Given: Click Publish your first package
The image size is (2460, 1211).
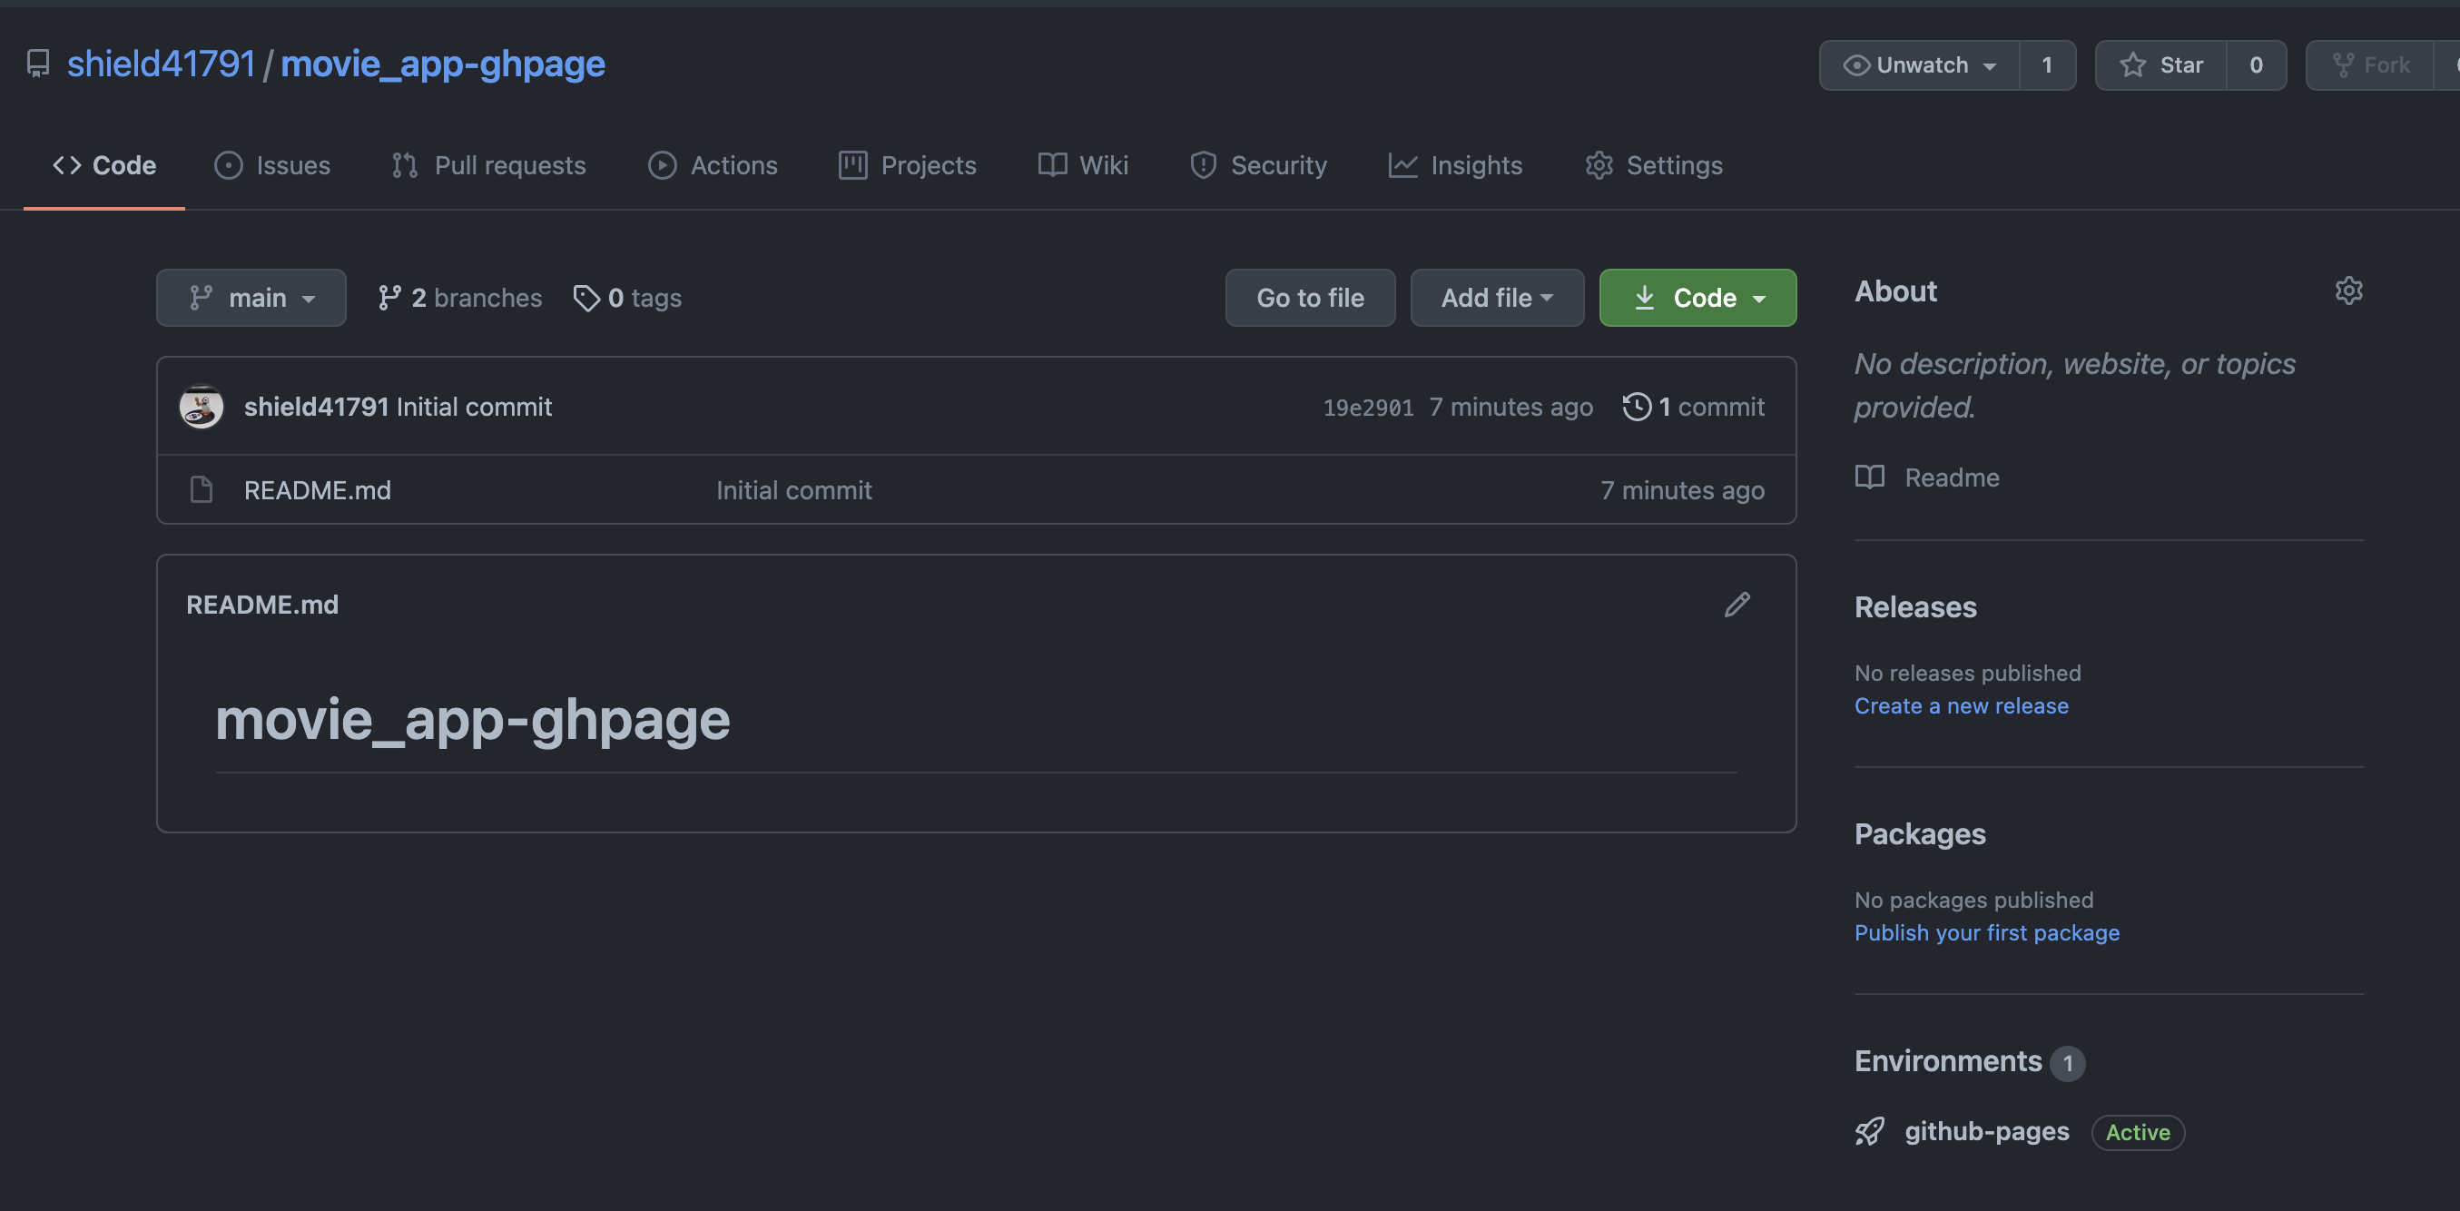Looking at the screenshot, I should click(1986, 932).
